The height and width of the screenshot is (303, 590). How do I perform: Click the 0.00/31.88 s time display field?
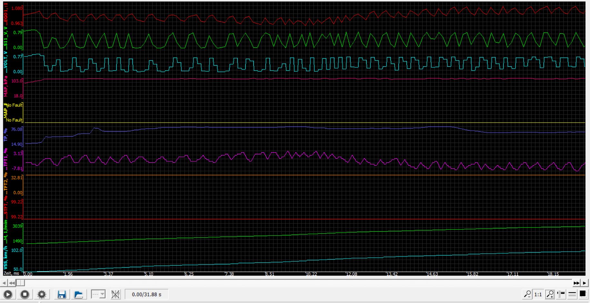(x=147, y=294)
